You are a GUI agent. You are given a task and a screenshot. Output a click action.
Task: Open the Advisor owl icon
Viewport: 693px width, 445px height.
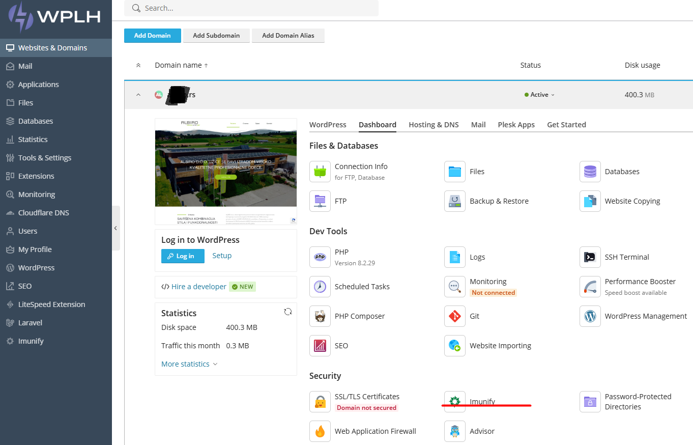coord(455,431)
